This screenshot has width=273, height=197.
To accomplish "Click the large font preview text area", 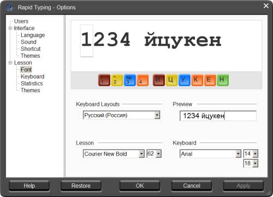I will (x=167, y=46).
